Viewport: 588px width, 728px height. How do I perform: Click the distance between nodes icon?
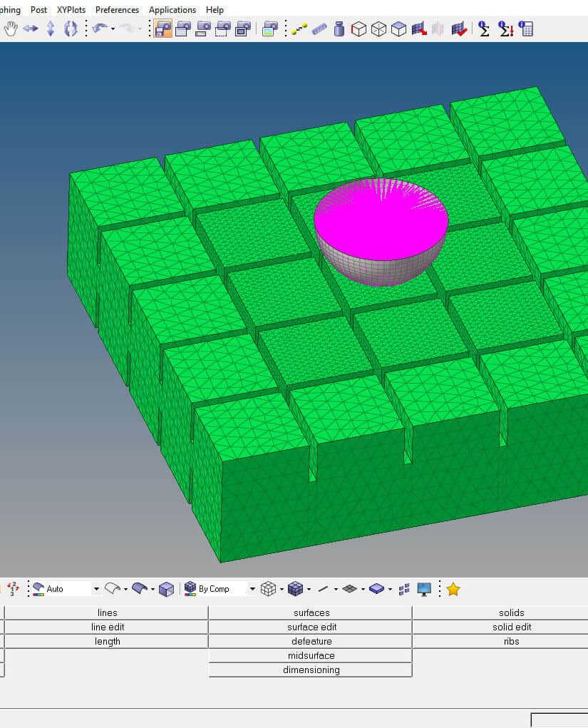(x=299, y=29)
